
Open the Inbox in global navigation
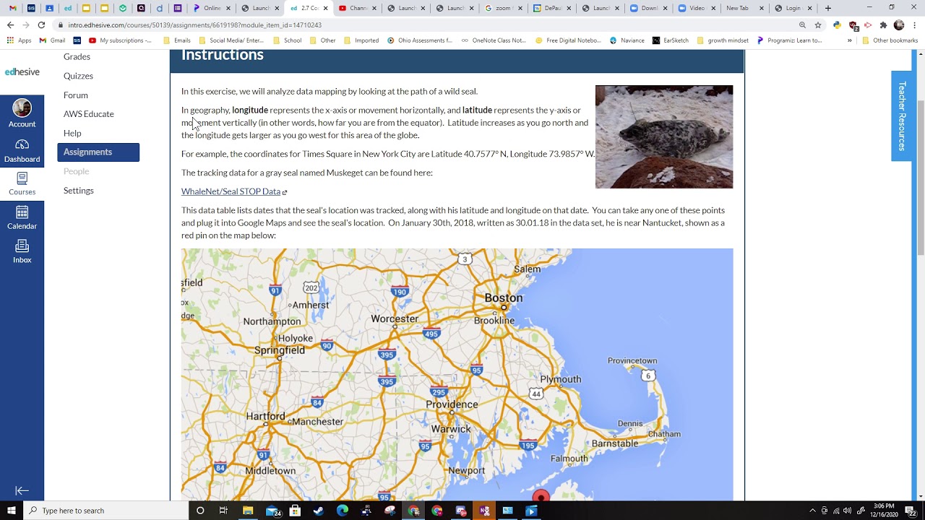tap(22, 251)
